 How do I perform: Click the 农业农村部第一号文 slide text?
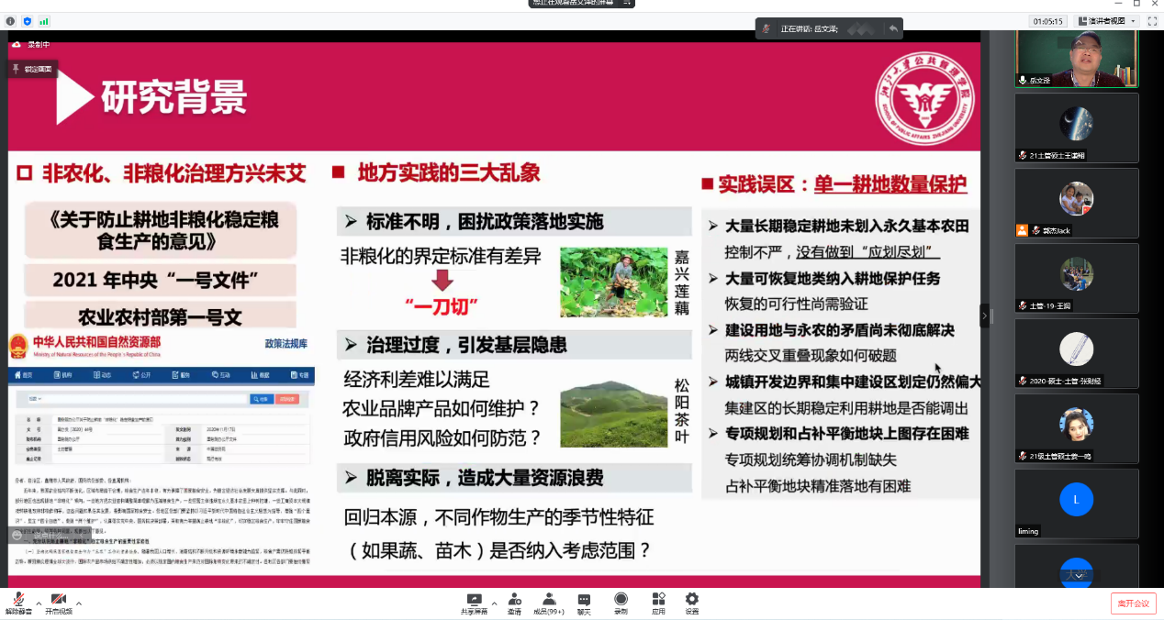pyautogui.click(x=160, y=317)
